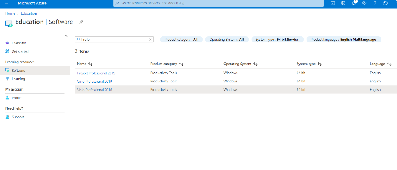397x170 pixels.
Task: Open Product category filter pill
Action: (x=181, y=40)
